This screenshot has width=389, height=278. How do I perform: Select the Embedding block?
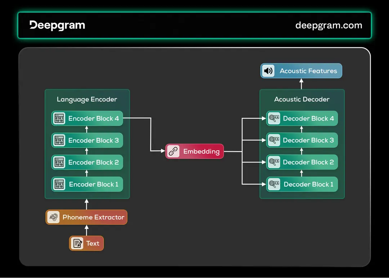click(x=194, y=151)
